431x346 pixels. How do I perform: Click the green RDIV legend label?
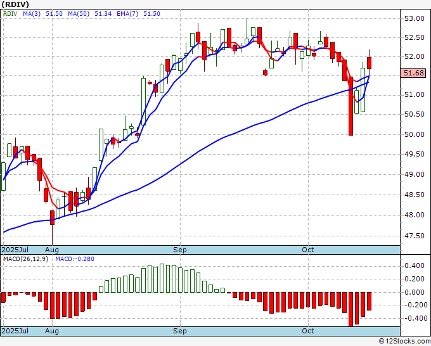pos(10,14)
